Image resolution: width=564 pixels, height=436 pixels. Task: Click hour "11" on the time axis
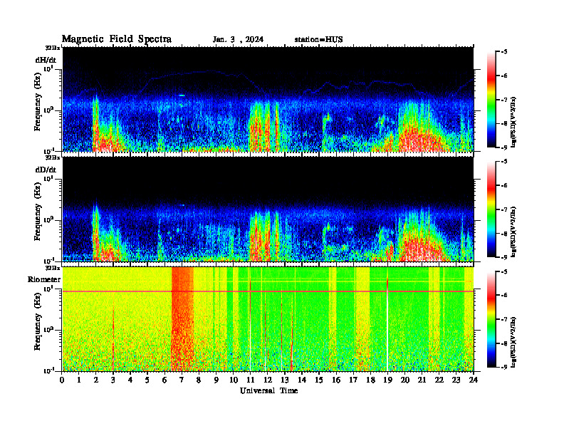point(251,380)
